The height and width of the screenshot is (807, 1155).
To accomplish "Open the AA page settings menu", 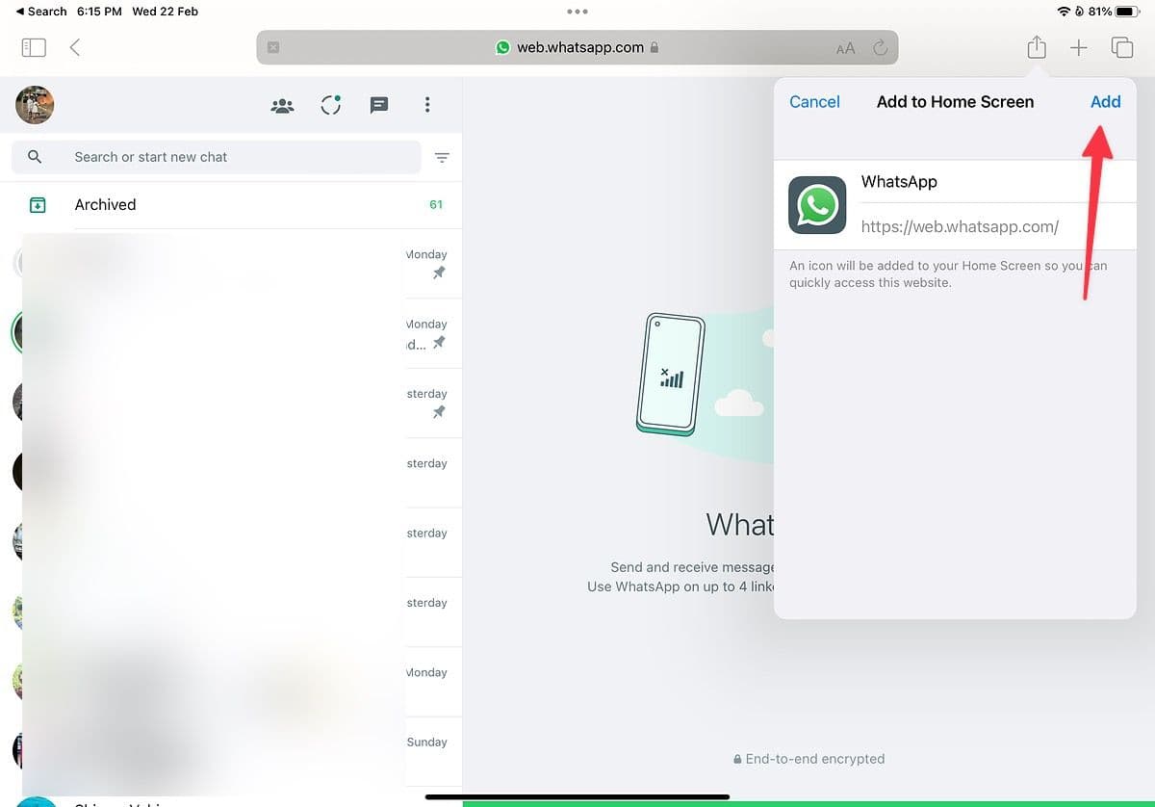I will point(845,46).
